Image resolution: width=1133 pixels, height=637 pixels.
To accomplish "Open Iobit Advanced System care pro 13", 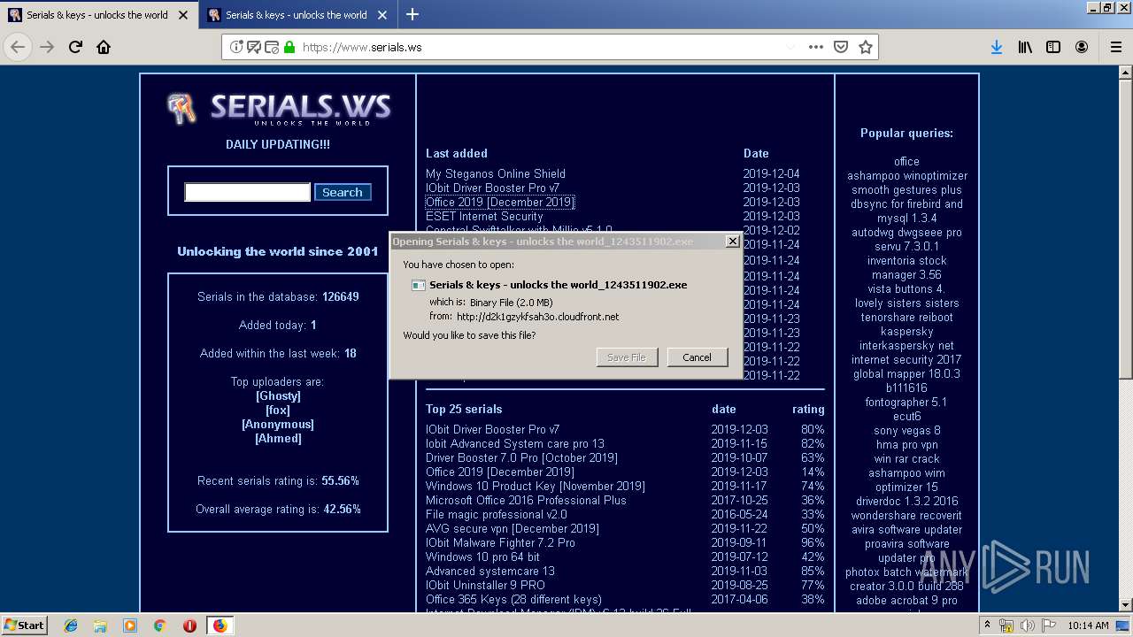I will pyautogui.click(x=515, y=443).
